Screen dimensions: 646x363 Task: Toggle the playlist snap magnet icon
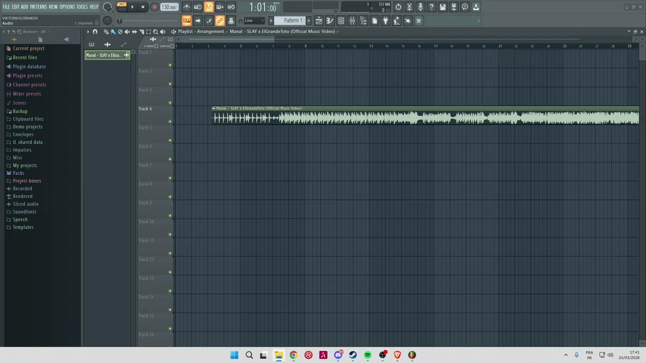tap(95, 31)
